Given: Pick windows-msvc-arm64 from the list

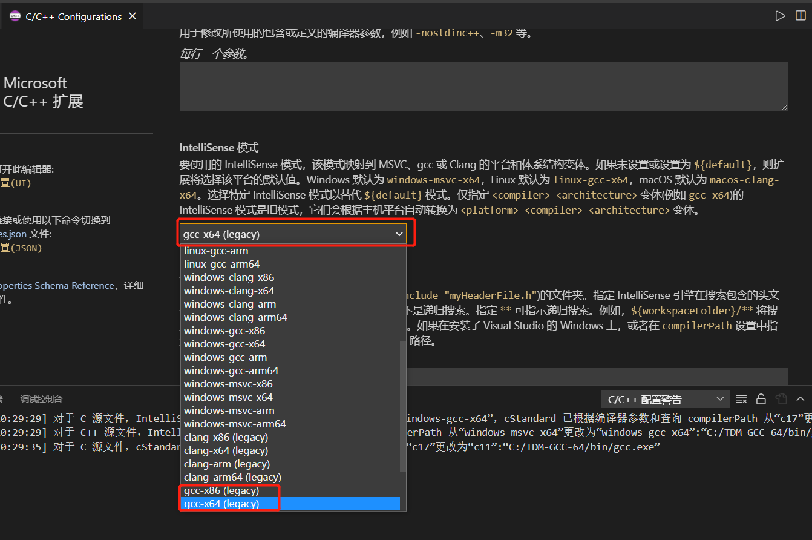Looking at the screenshot, I should 290,424.
